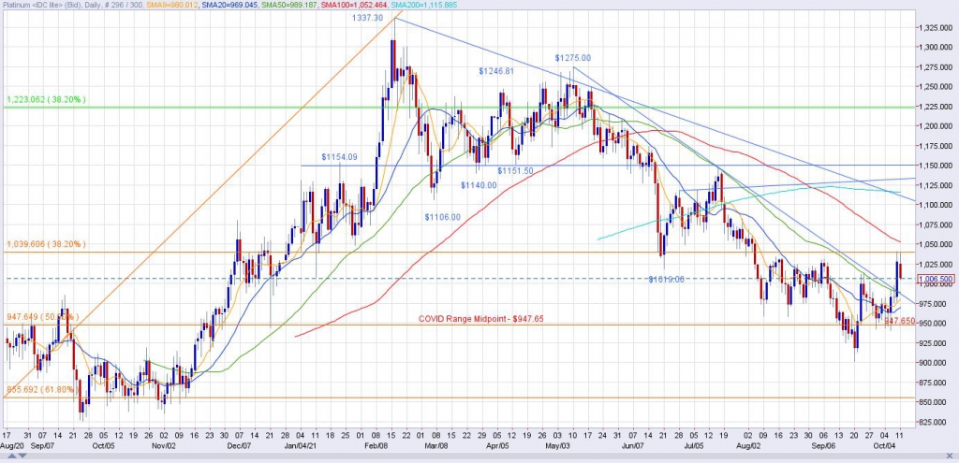Click the $1154.09 annotation label
The width and height of the screenshot is (959, 463).
(x=339, y=157)
